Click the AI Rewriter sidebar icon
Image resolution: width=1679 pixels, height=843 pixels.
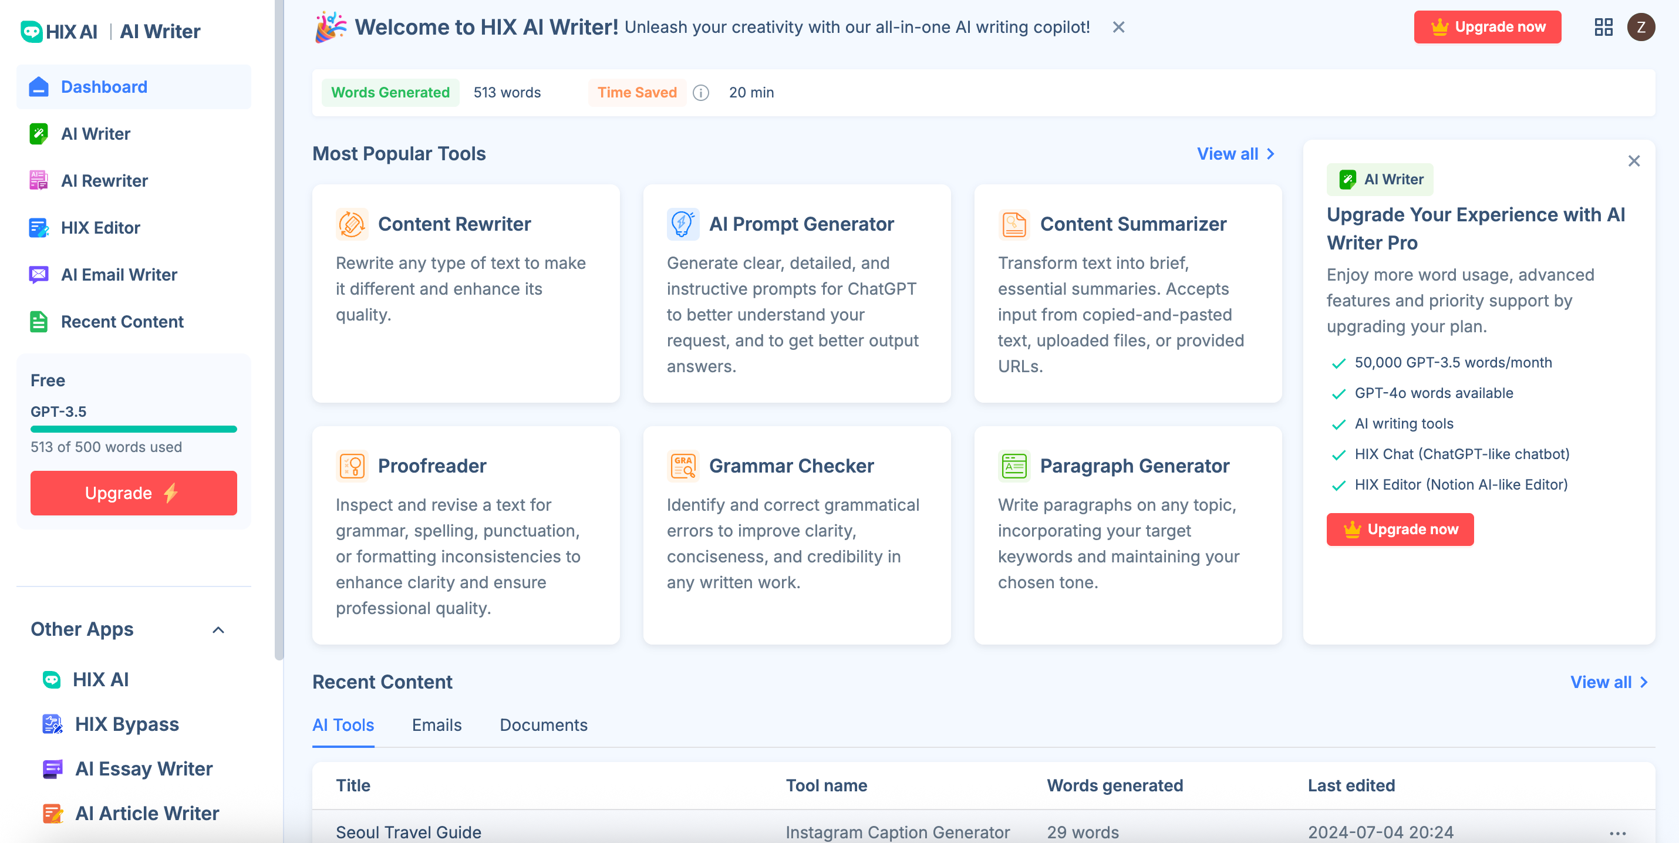point(39,181)
